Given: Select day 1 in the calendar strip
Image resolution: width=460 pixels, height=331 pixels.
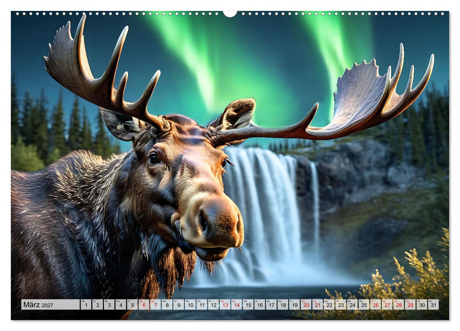Looking at the screenshot, I should point(86,305).
